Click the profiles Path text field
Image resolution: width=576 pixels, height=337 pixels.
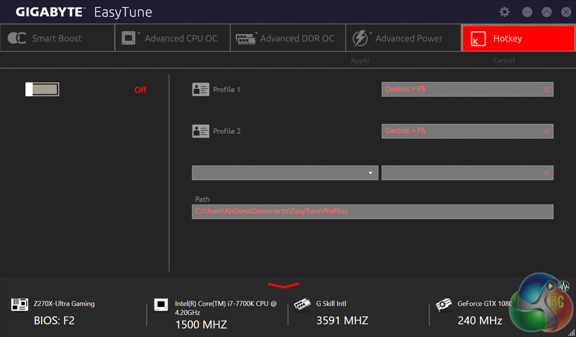pyautogui.click(x=372, y=211)
